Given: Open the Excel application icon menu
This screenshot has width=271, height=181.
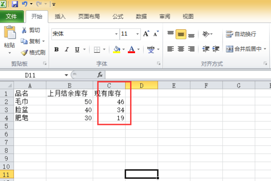Looking at the screenshot, I should point(3,4).
